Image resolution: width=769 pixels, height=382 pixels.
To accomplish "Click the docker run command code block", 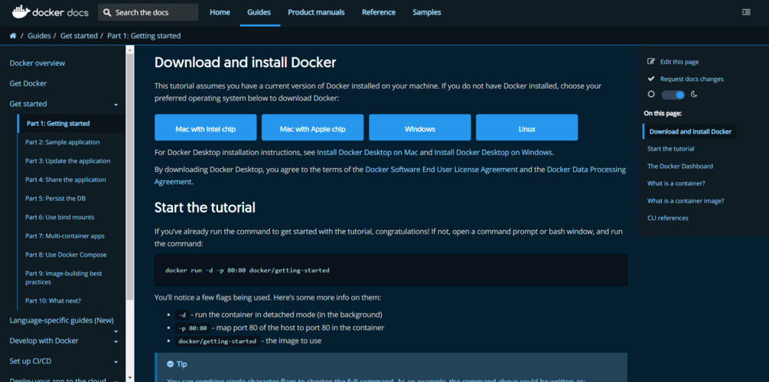I will pos(391,270).
